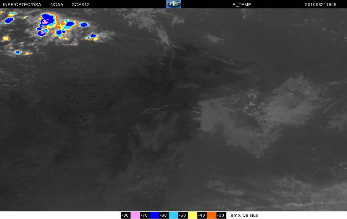Click the GOES12 satellite label
The width and height of the screenshot is (347, 219).
[81, 5]
